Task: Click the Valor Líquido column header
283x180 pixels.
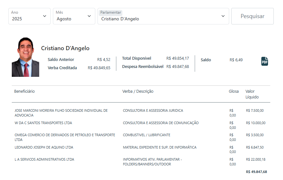Action: (252, 94)
